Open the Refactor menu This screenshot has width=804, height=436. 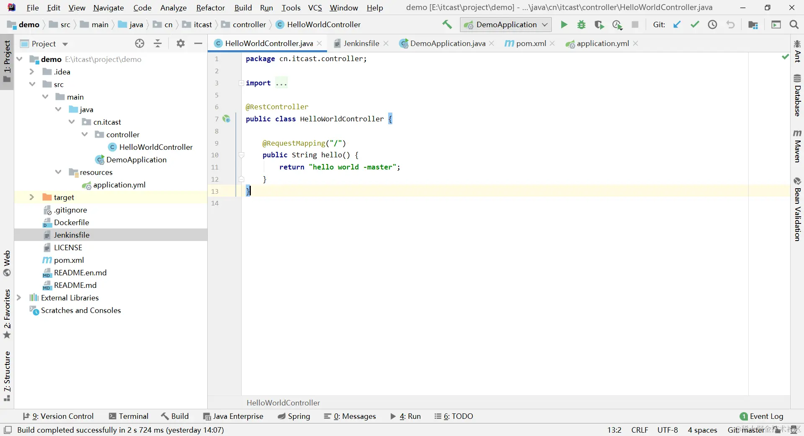[x=210, y=8]
